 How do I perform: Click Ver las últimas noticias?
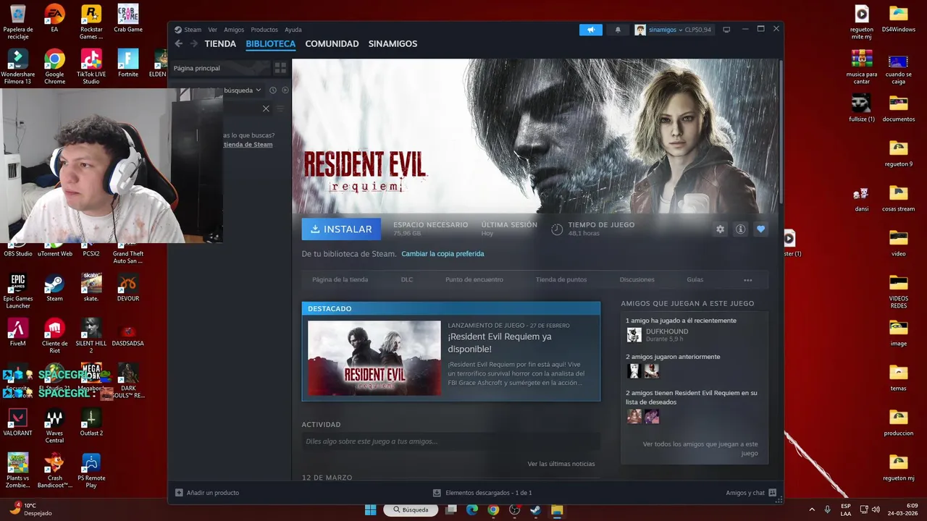coord(561,464)
